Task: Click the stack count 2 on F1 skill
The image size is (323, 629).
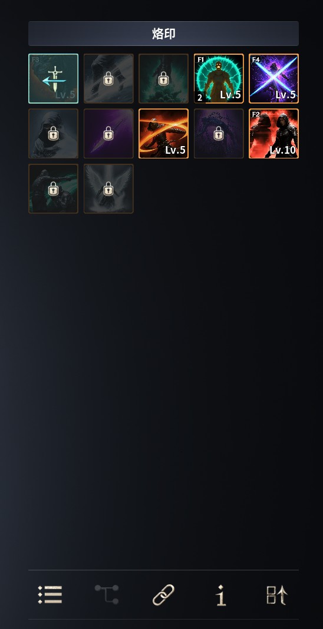Action: (200, 97)
